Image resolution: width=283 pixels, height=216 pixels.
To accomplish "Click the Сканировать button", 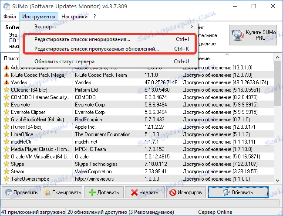I will click(63, 192).
